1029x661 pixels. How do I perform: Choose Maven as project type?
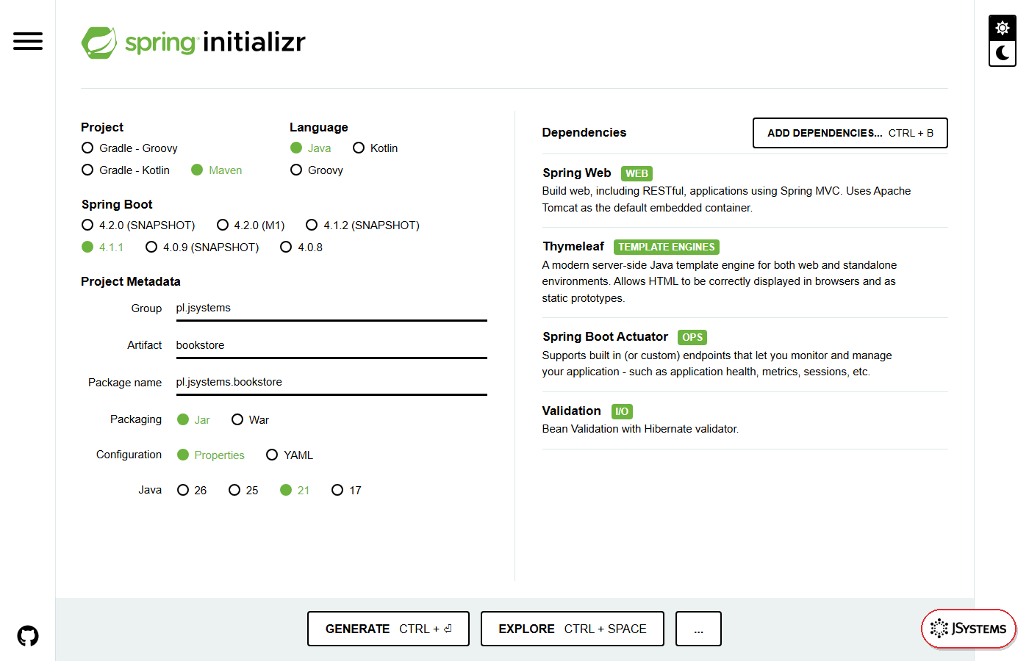point(217,170)
